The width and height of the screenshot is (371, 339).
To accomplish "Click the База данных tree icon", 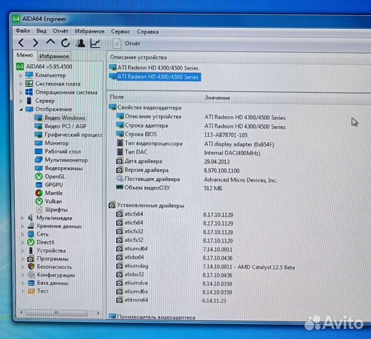I will [31, 283].
